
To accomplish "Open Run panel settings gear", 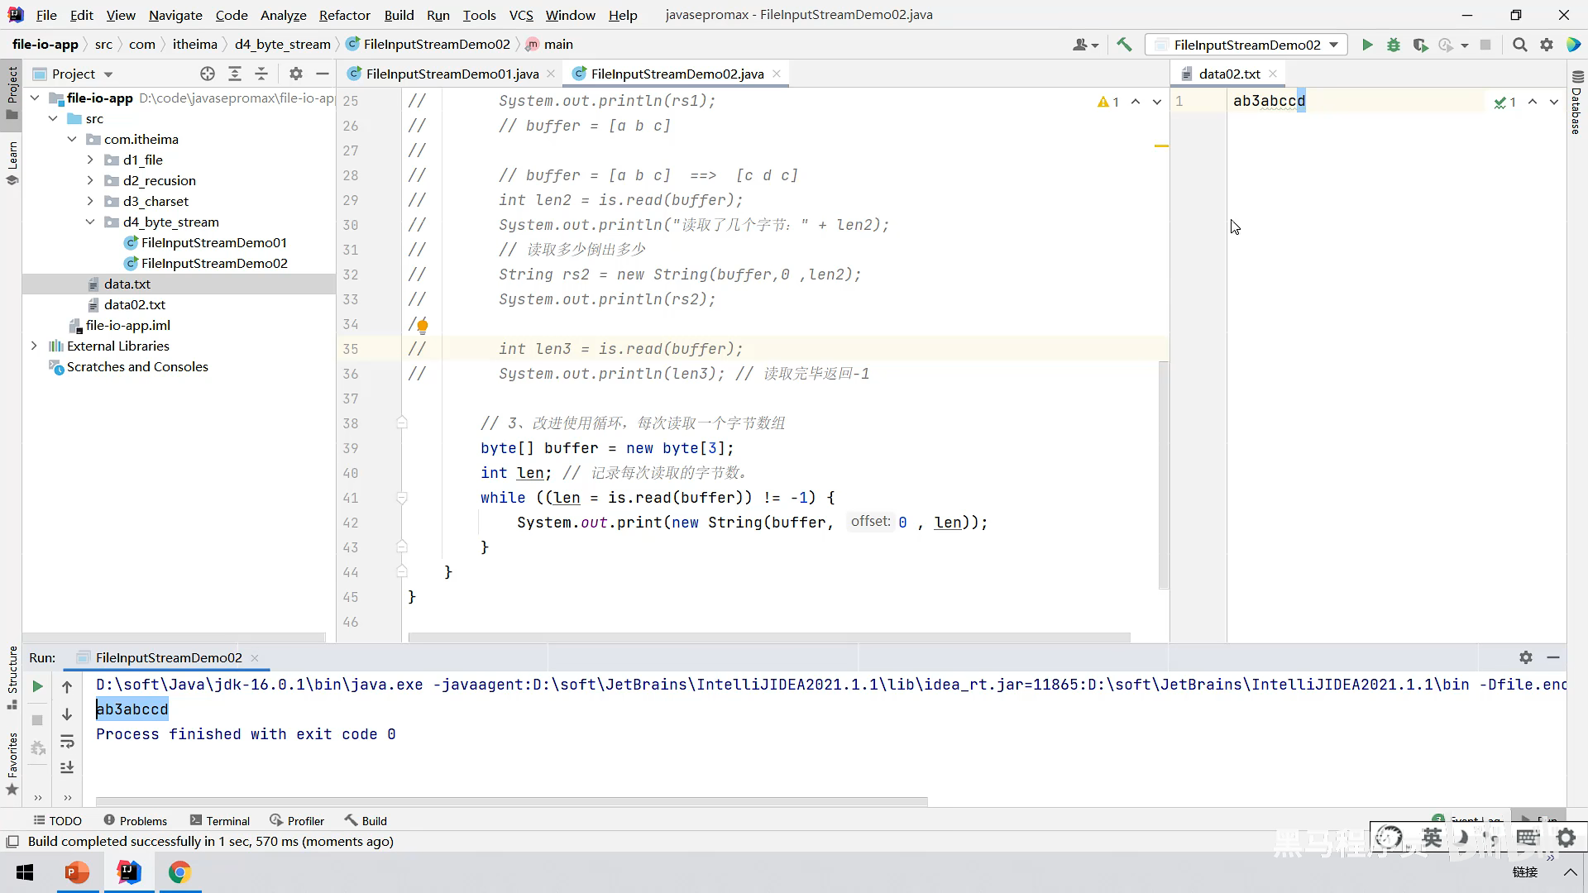I will click(1526, 657).
